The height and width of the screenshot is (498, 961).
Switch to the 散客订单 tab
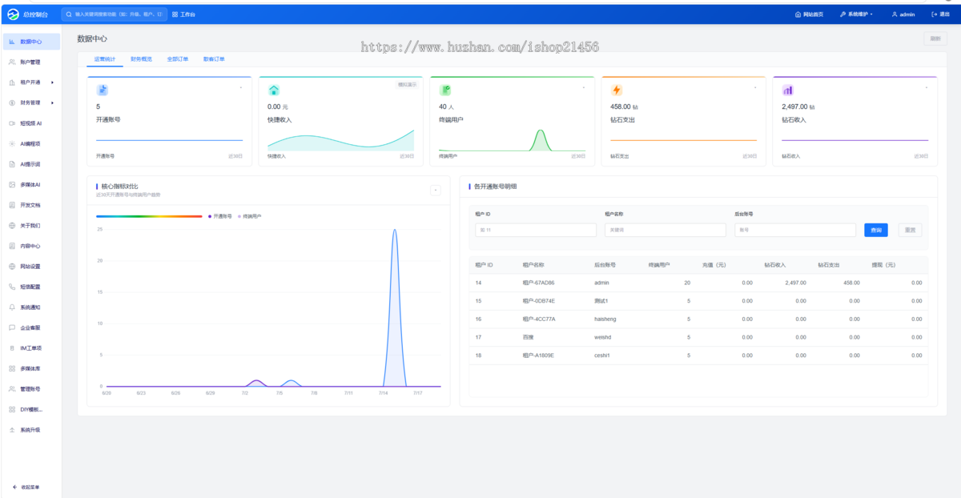click(214, 59)
